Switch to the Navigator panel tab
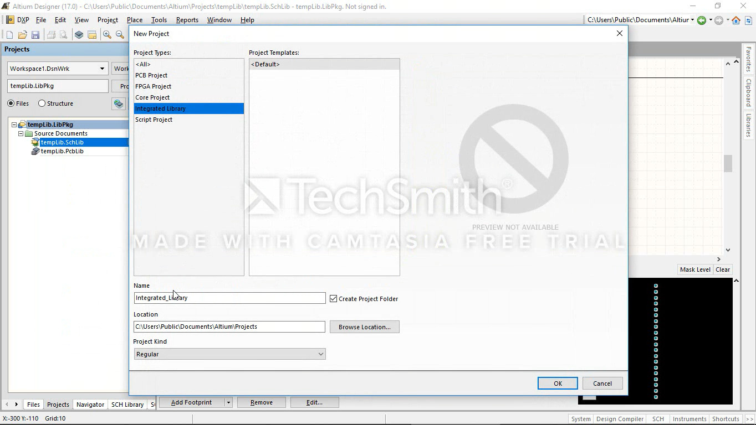 90,405
